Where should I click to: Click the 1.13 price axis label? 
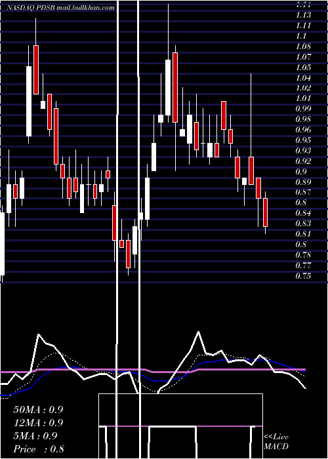(x=303, y=14)
